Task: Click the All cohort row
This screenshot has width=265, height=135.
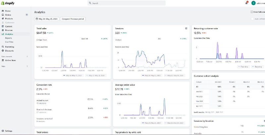Action: click(229, 87)
